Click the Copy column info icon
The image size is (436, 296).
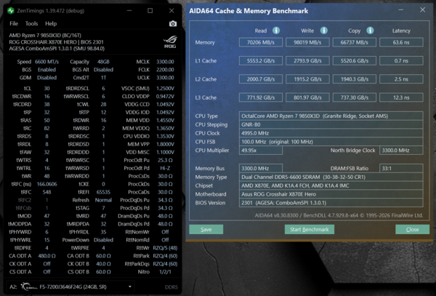click(x=370, y=31)
